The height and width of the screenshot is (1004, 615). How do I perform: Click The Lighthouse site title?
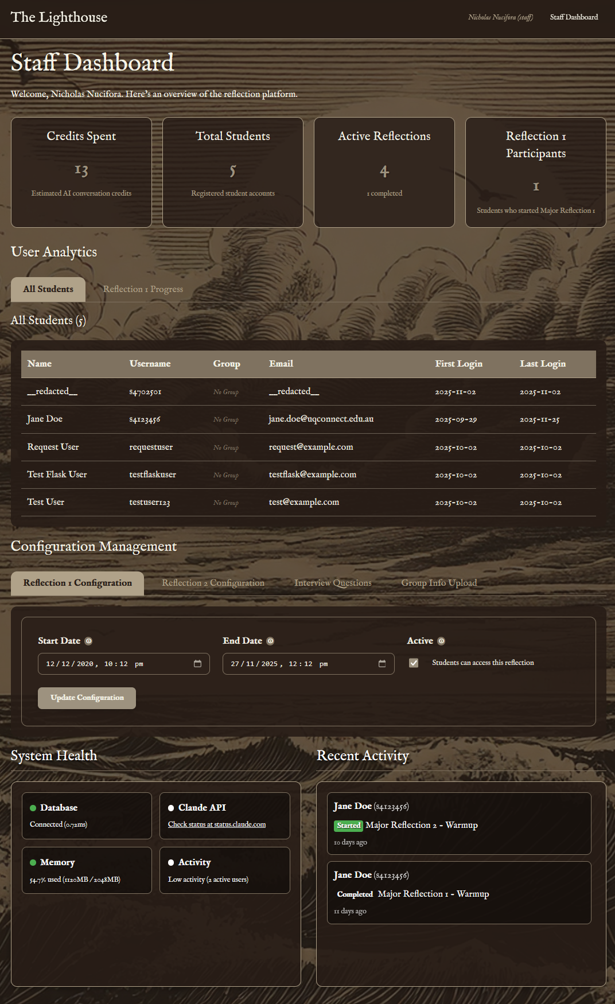[59, 17]
